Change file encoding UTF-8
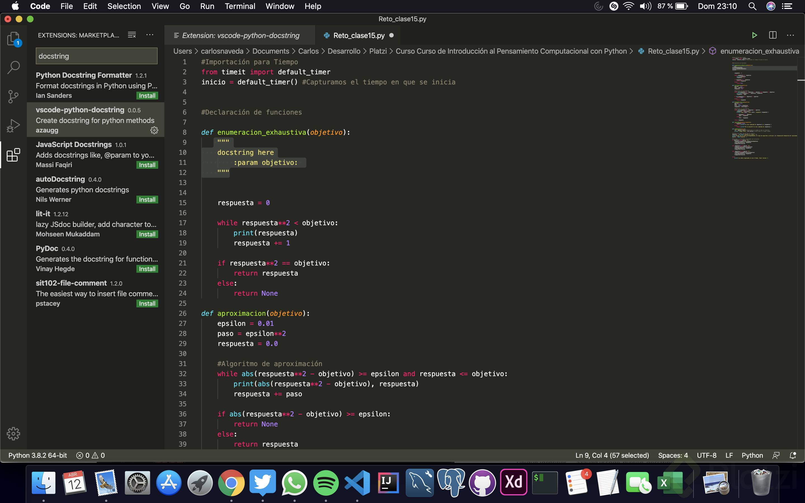805x503 pixels. click(x=707, y=455)
